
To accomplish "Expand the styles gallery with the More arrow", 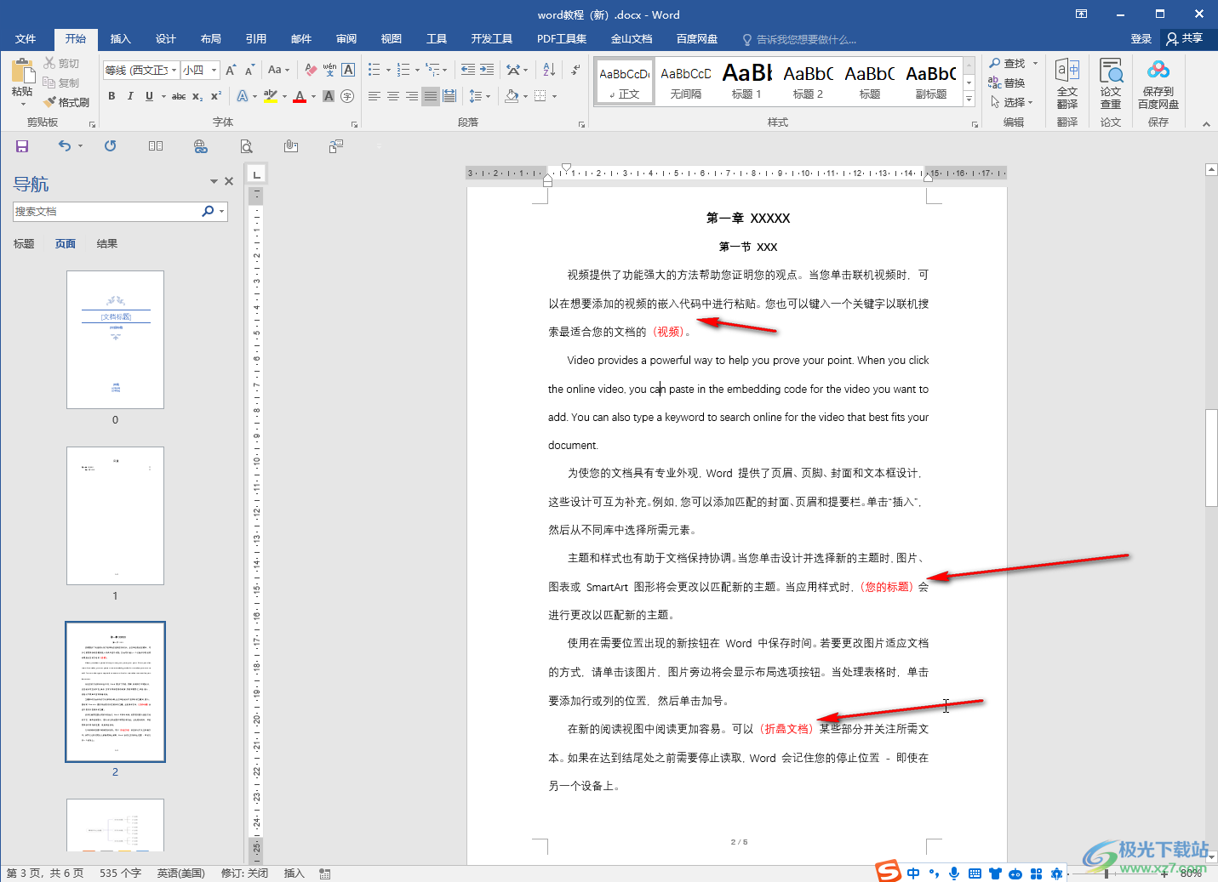I will click(x=969, y=100).
